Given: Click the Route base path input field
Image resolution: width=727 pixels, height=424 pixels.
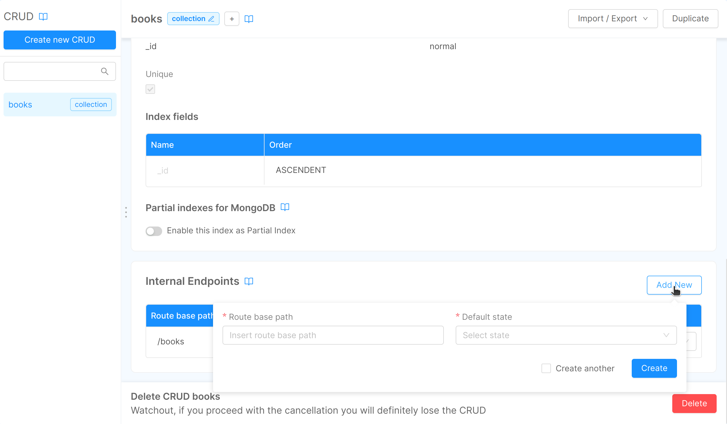Looking at the screenshot, I should coord(333,335).
